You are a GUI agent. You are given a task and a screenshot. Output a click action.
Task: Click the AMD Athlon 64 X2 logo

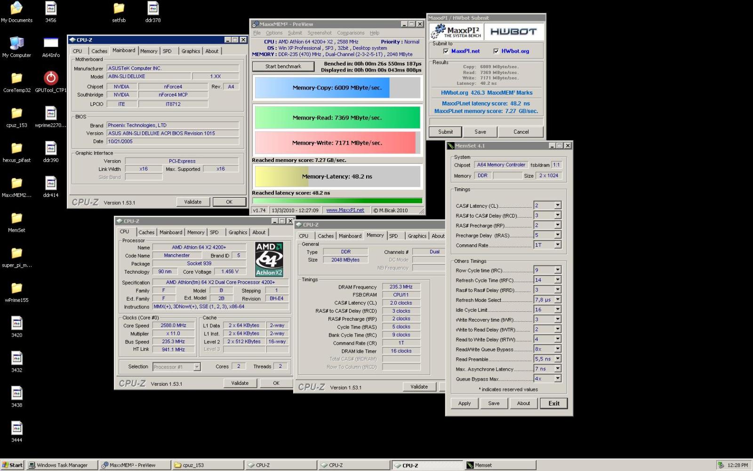pos(269,259)
